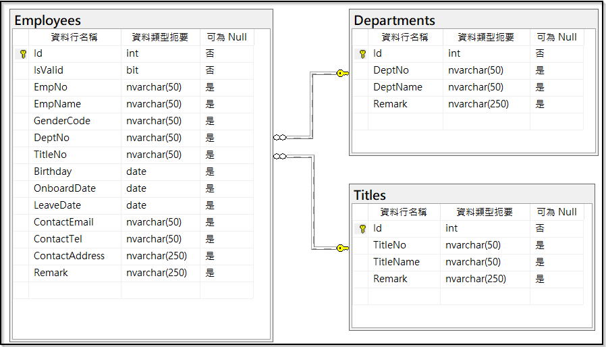Select the Titles table title bar
This screenshot has width=606, height=347.
click(472, 195)
